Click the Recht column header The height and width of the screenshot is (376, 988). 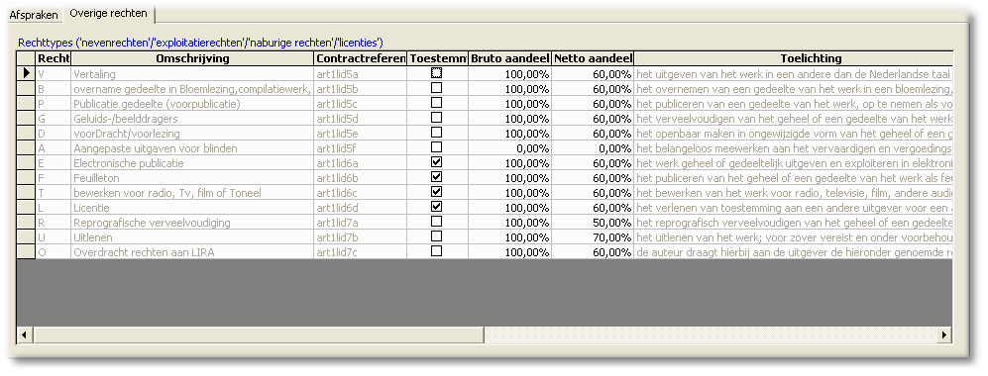click(x=53, y=58)
